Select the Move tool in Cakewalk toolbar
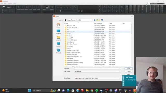166x93 pixels. [26, 8]
